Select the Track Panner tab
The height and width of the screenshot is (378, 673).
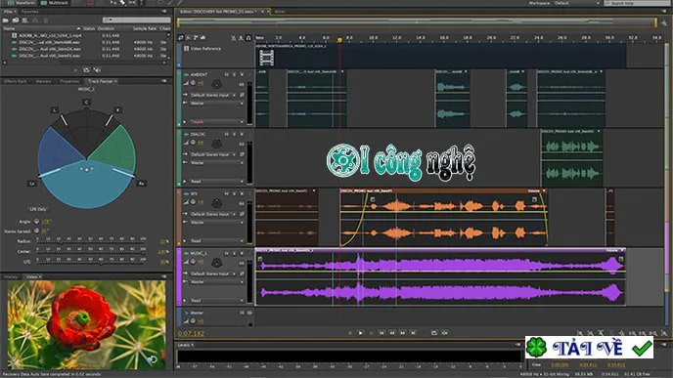[101, 81]
